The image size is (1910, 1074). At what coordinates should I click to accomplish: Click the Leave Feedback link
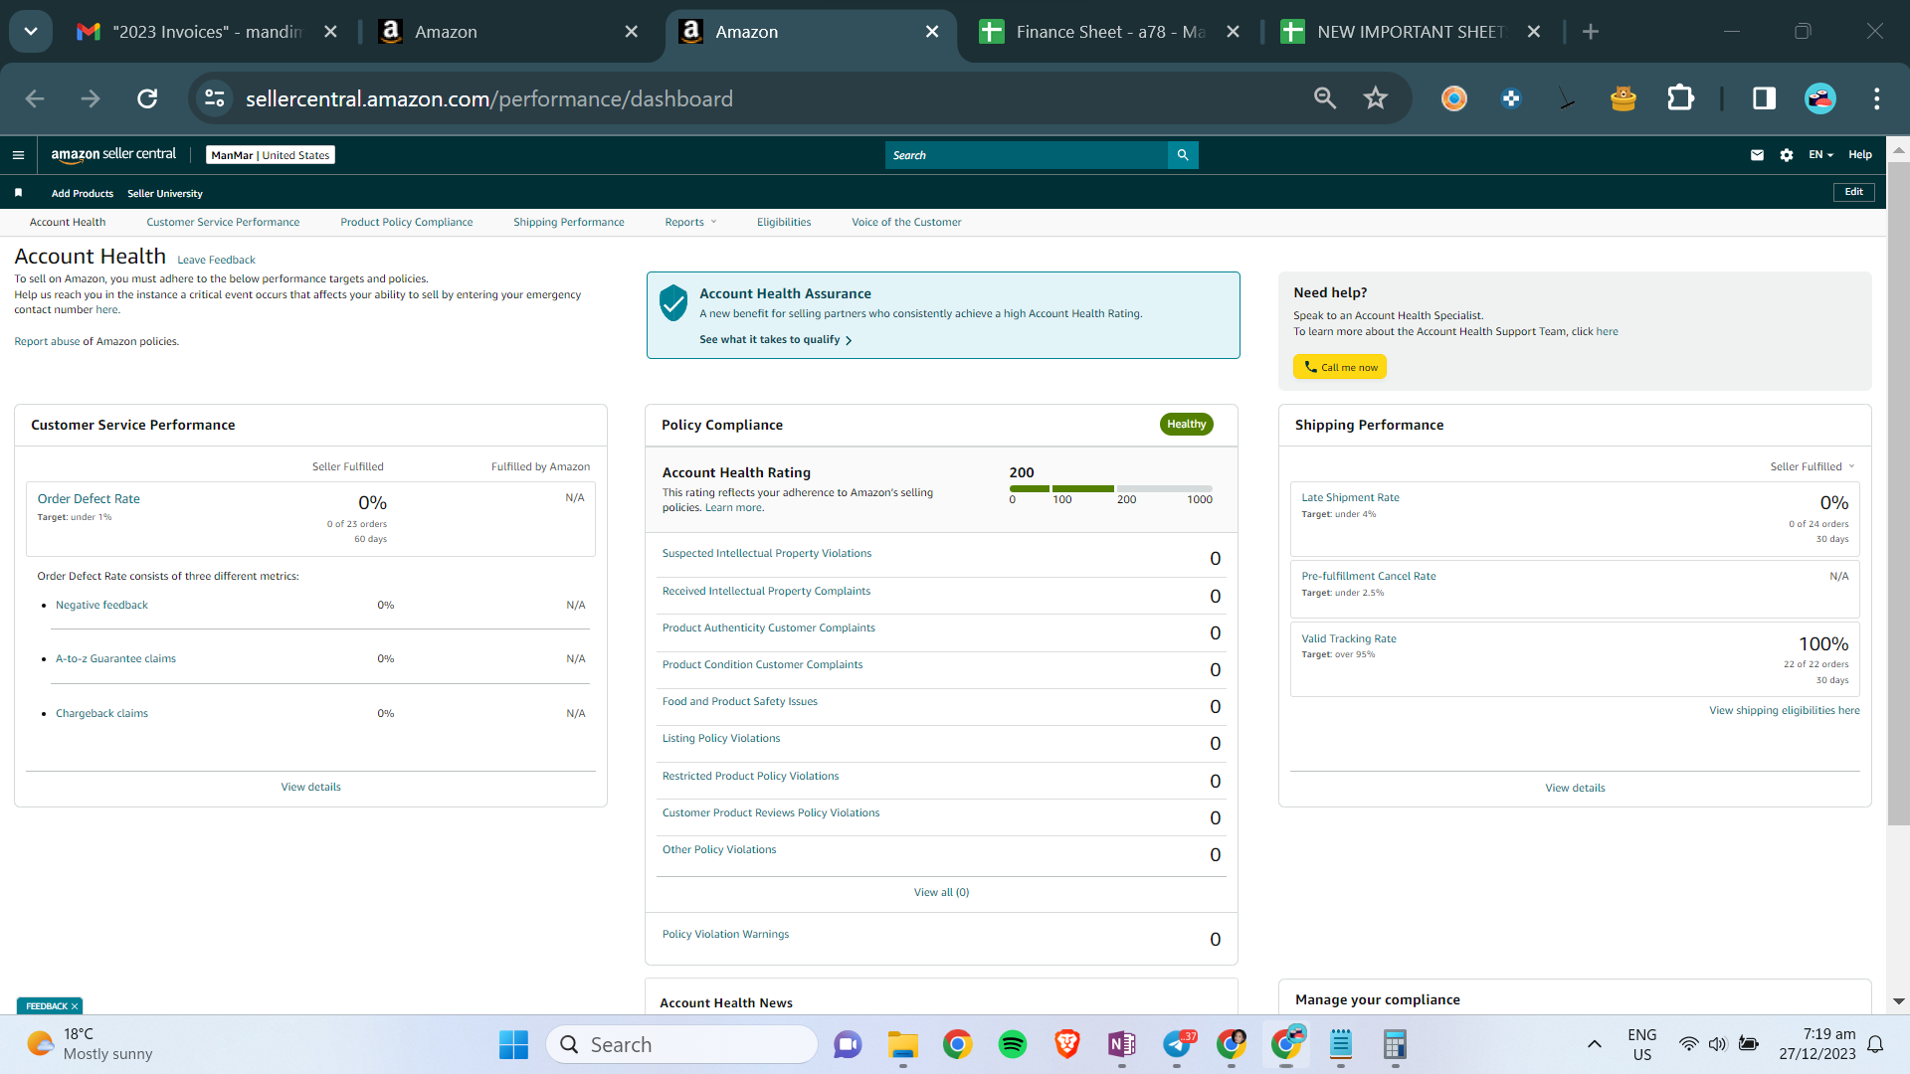(216, 261)
